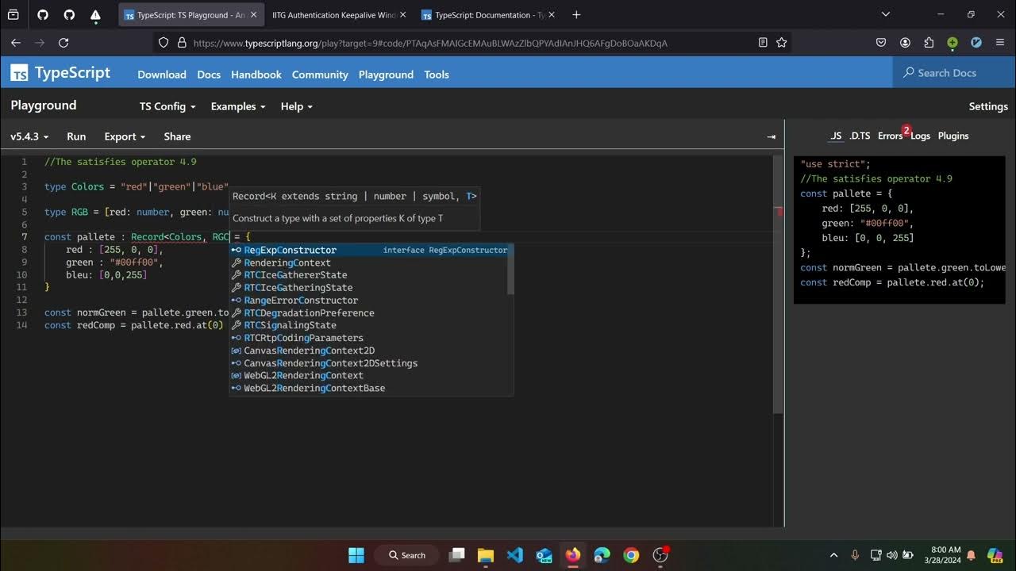Expand the TS Config dropdown

[167, 106]
